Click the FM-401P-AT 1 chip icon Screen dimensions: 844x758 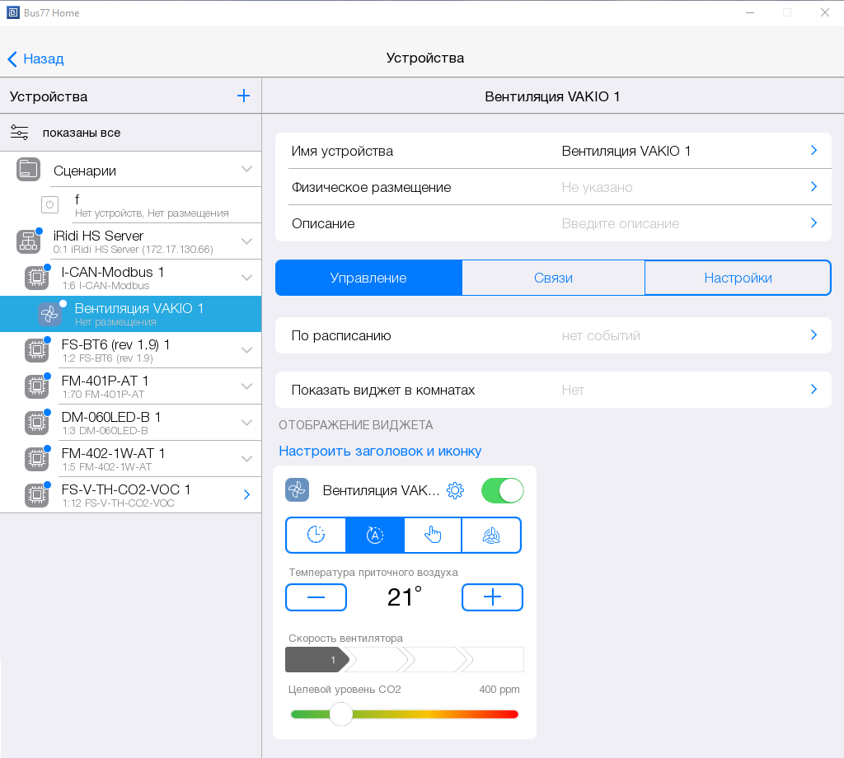pyautogui.click(x=36, y=386)
